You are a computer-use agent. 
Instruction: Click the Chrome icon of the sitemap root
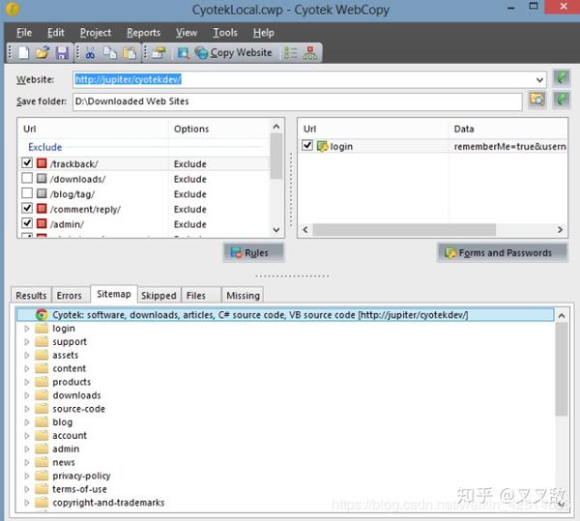[x=42, y=315]
